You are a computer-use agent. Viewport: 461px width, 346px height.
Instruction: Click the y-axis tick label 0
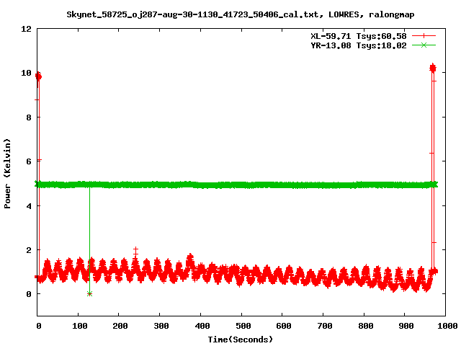pos(29,294)
